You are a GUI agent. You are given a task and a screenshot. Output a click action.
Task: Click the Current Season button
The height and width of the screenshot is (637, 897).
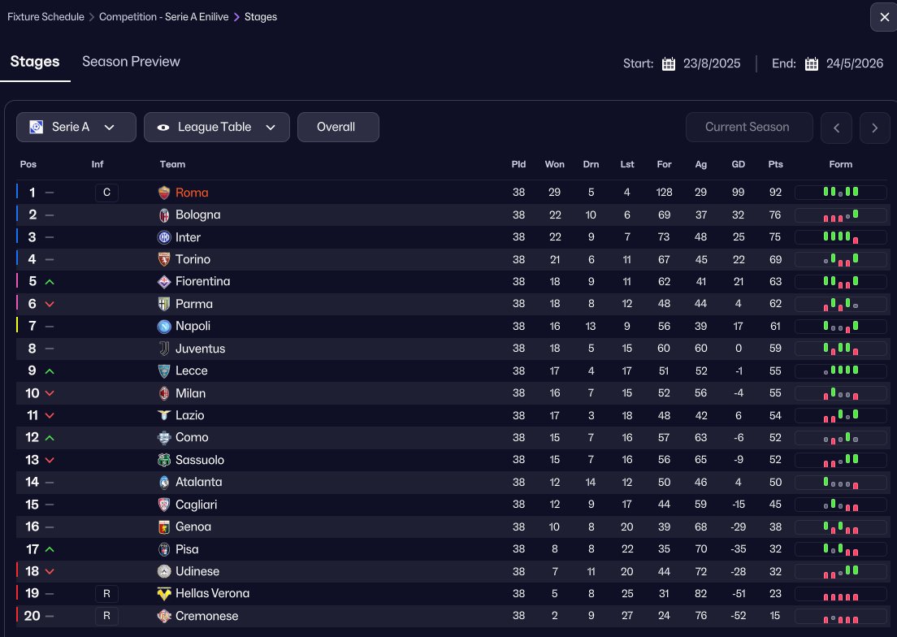pyautogui.click(x=747, y=127)
